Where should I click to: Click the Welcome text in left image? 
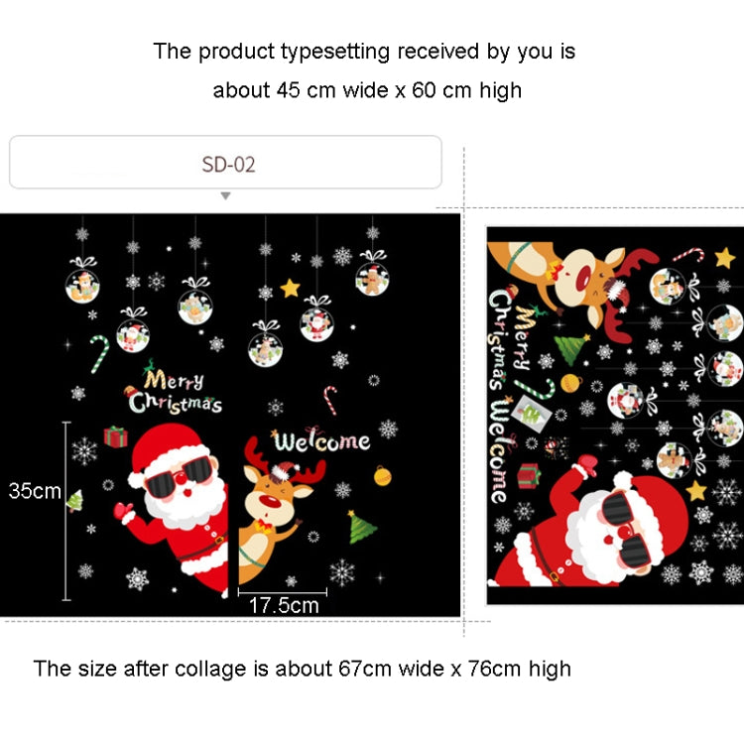[x=320, y=439]
